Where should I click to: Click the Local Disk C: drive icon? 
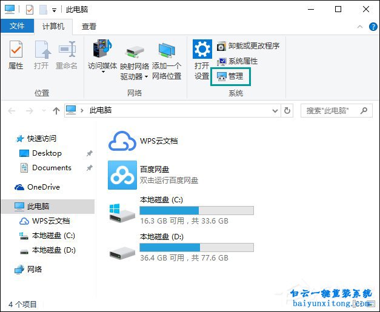(x=122, y=213)
